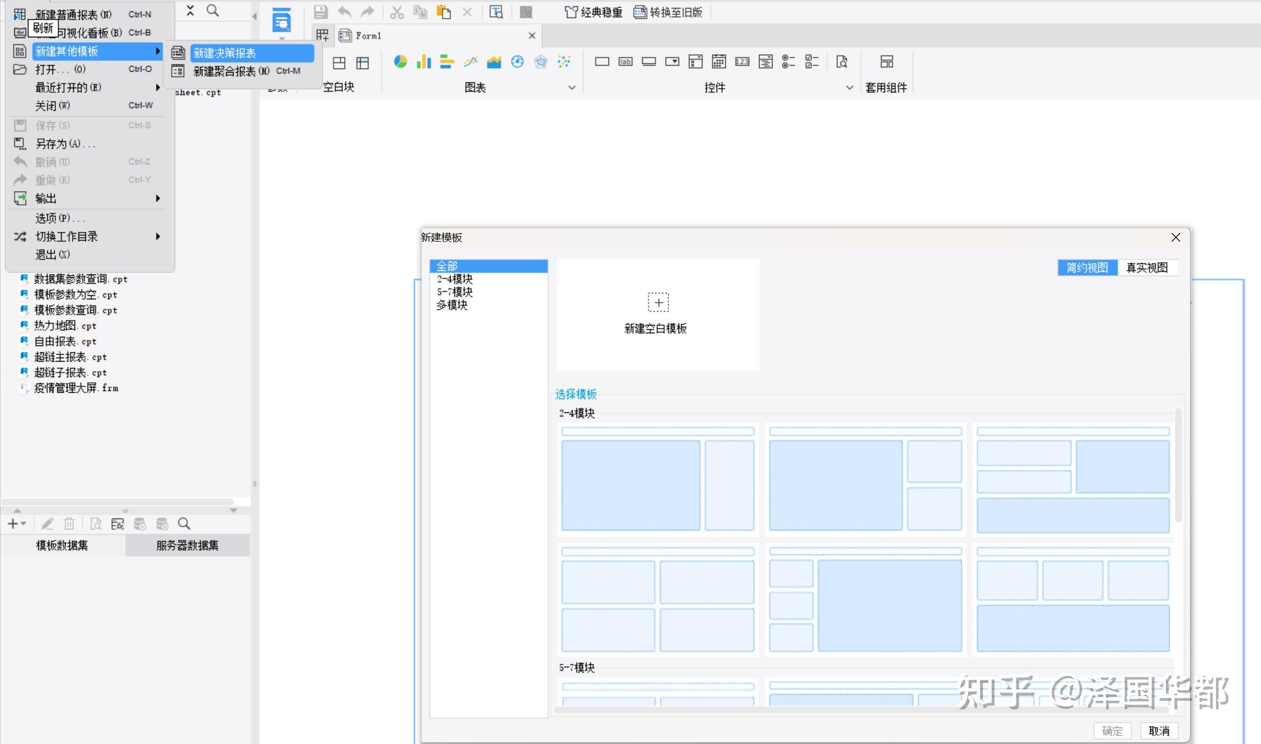Insert a gauge chart

coord(517,62)
